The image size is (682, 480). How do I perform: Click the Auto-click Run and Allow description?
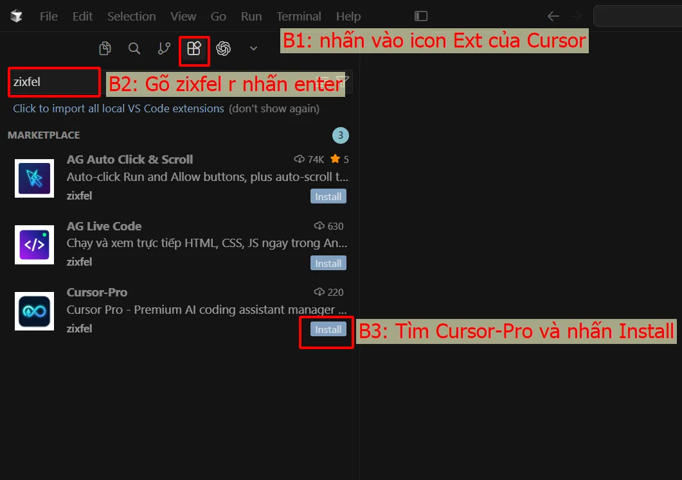(x=208, y=177)
